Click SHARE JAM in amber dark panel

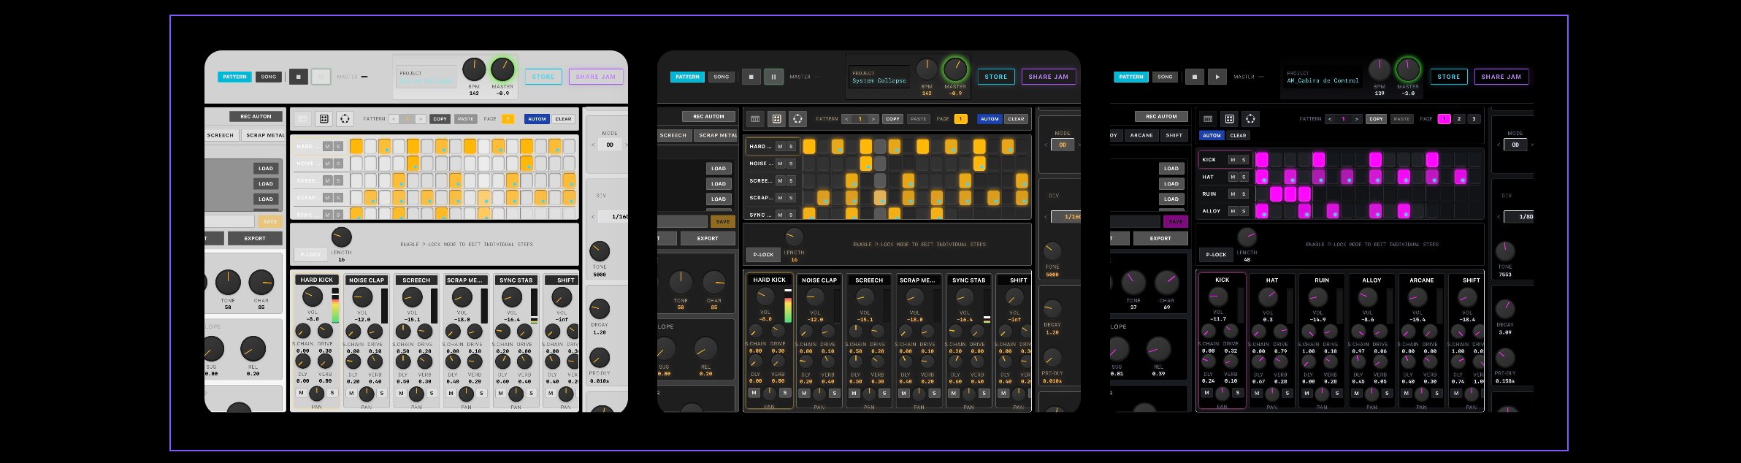(x=1049, y=77)
